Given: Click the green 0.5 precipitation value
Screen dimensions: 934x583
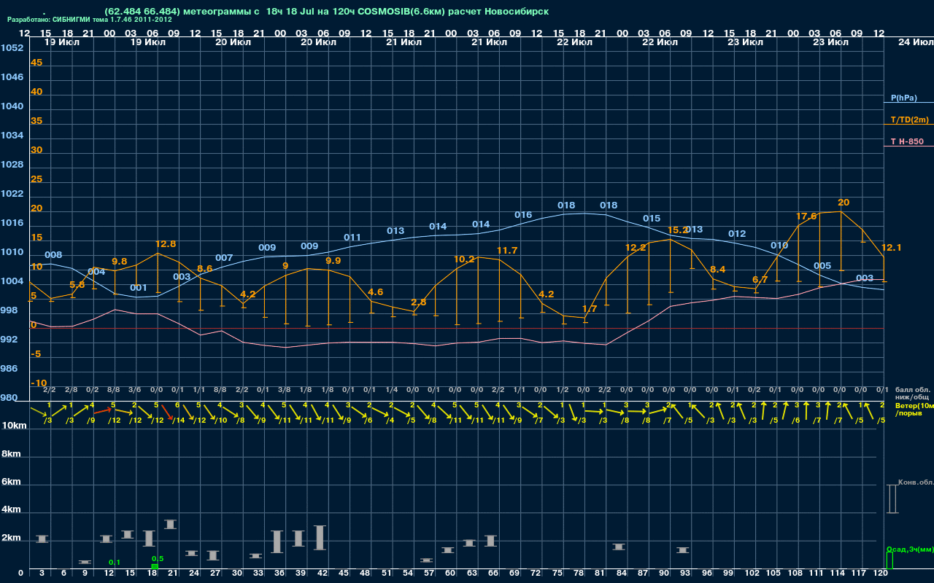Looking at the screenshot, I should pos(158,559).
